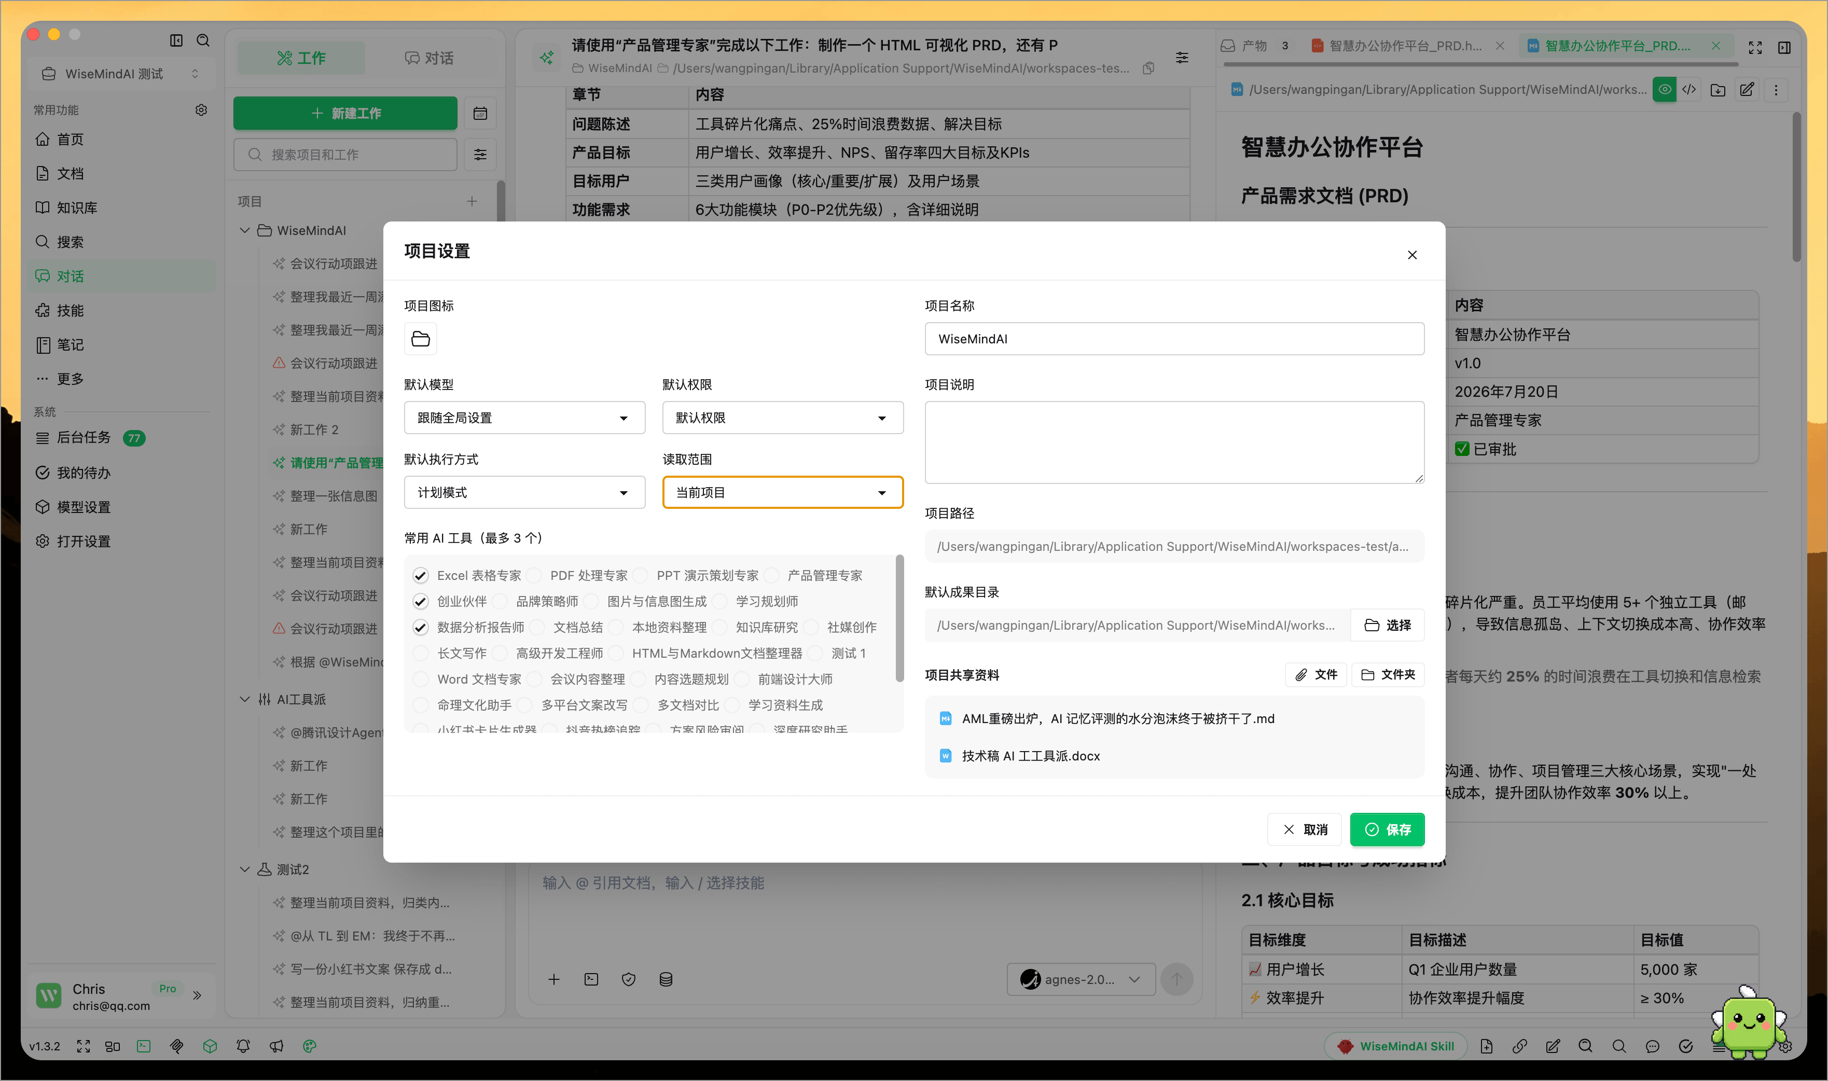
Task: Open the calendar icon next to 新建工作
Action: [x=480, y=114]
